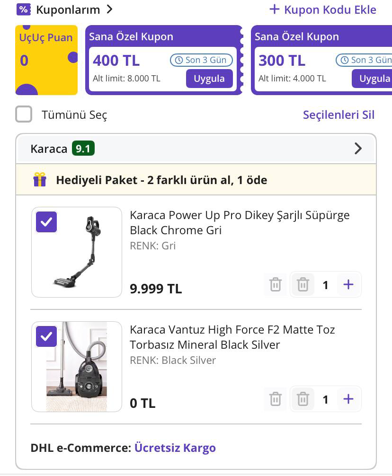Click the Seçilenleri Sil link
The height and width of the screenshot is (476, 392).
click(x=339, y=115)
